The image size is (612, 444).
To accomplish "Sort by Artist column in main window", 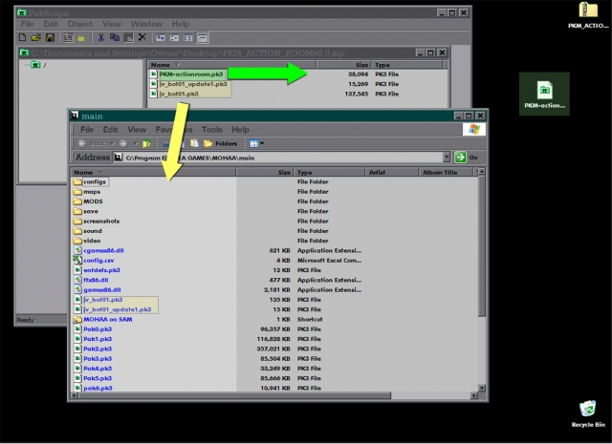I will 392,172.
